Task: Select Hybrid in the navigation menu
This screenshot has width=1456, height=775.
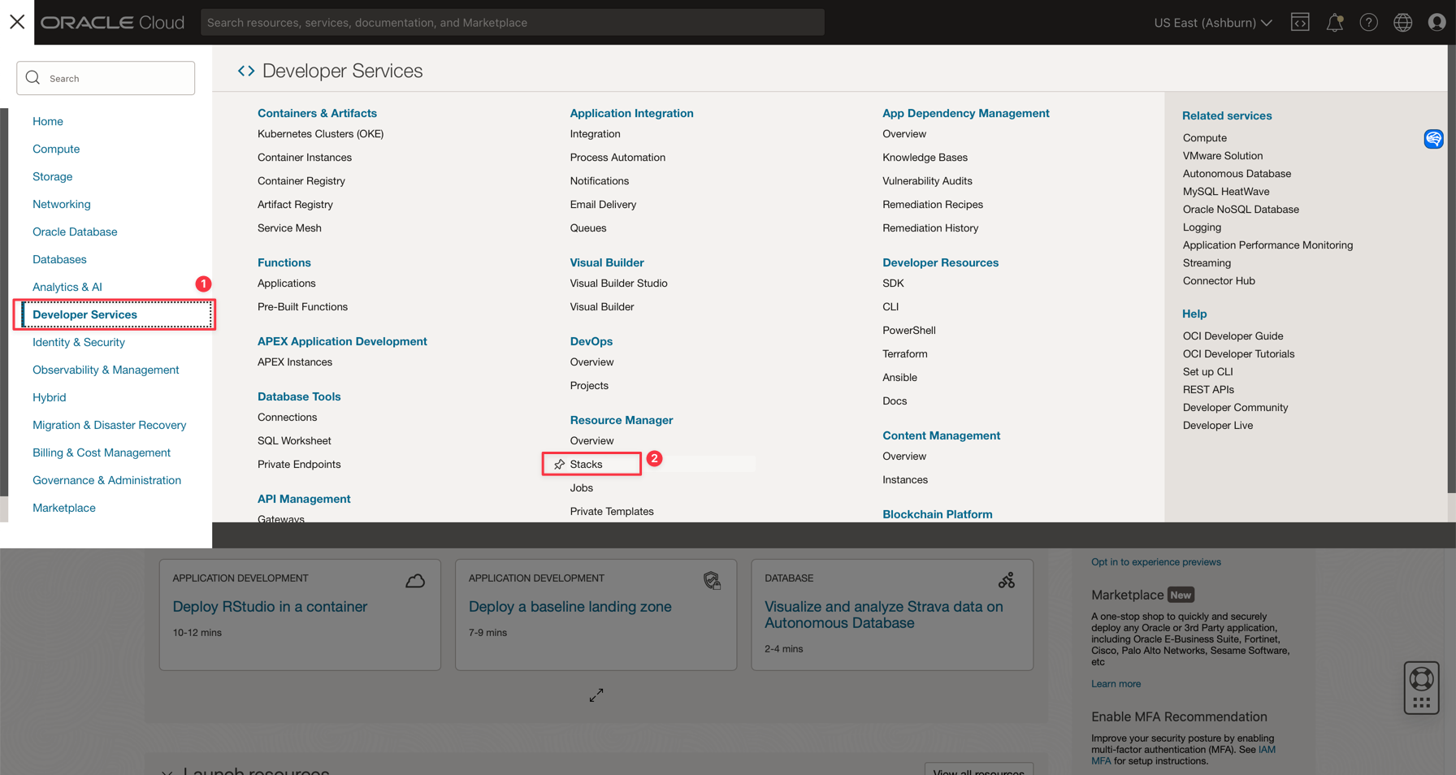Action: (50, 397)
